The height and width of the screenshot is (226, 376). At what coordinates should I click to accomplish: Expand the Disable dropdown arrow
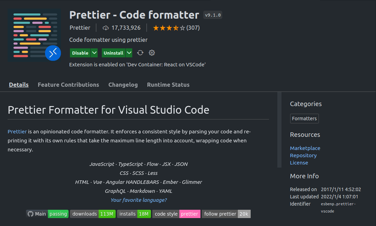pyautogui.click(x=94, y=53)
